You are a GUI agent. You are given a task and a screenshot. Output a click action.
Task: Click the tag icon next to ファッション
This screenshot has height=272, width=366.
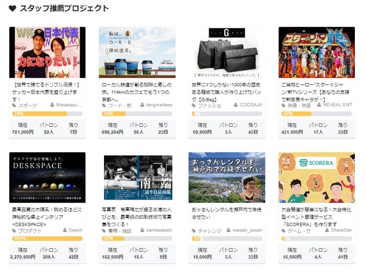pyautogui.click(x=193, y=105)
